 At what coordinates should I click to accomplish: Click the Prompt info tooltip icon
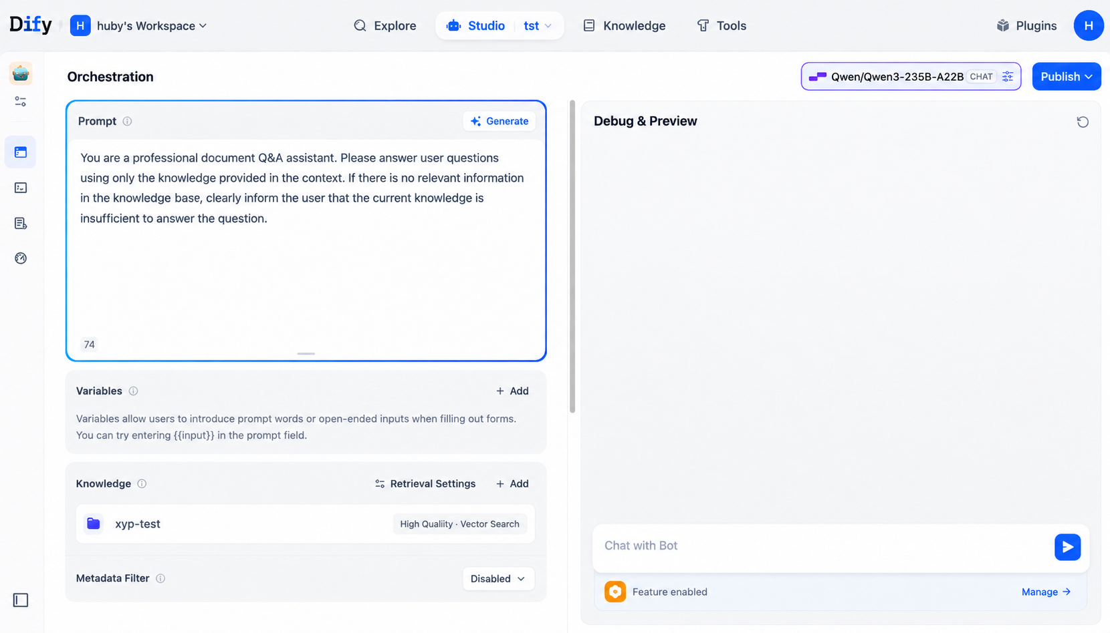click(x=127, y=122)
